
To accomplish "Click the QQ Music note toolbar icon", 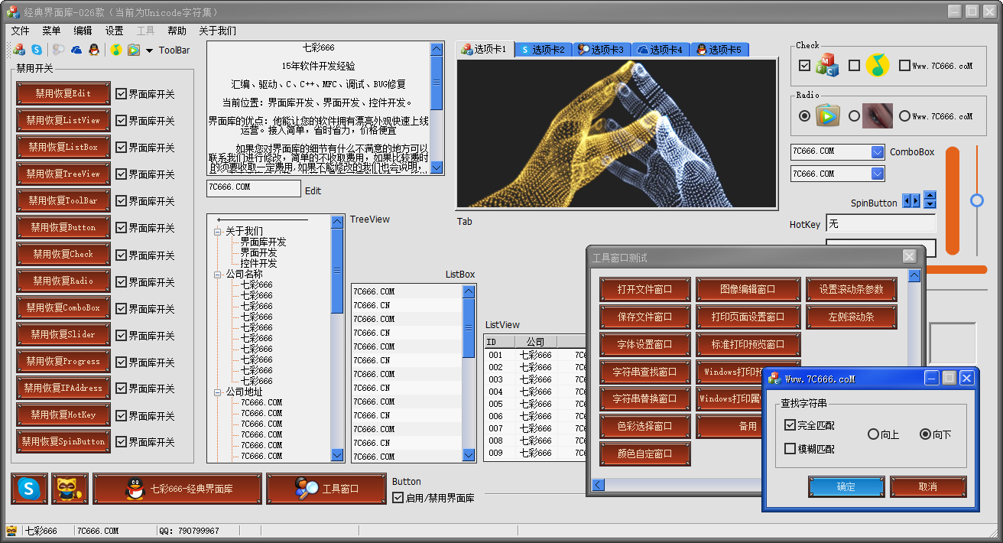I will tap(115, 50).
